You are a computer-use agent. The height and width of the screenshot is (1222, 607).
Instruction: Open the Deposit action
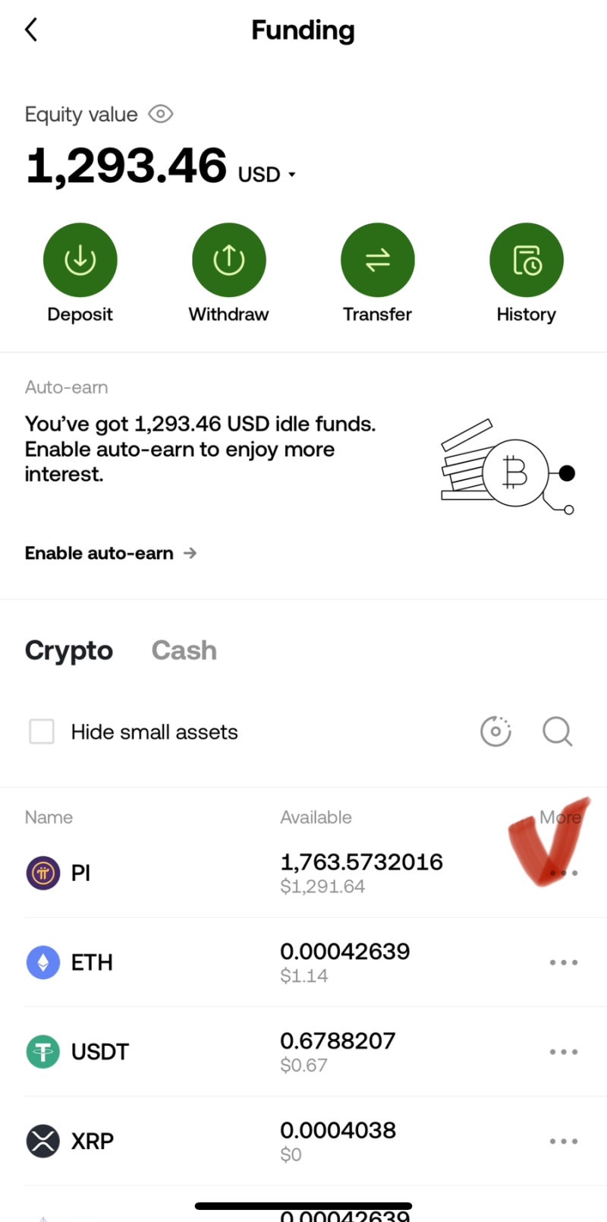point(80,261)
